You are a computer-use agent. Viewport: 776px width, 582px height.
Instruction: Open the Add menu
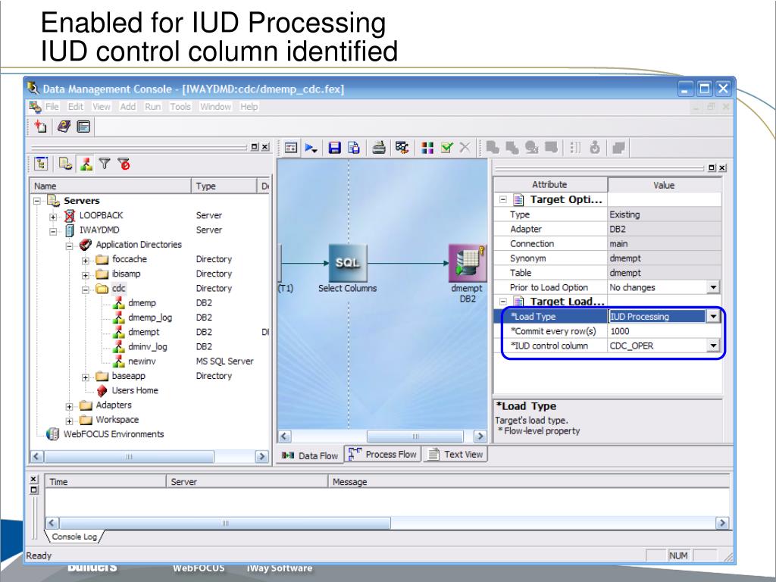(127, 107)
